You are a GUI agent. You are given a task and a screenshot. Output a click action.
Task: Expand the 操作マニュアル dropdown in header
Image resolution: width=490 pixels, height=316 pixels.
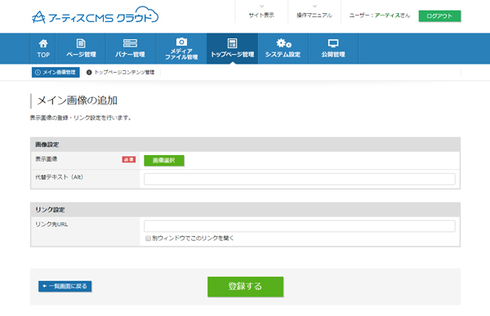[314, 12]
